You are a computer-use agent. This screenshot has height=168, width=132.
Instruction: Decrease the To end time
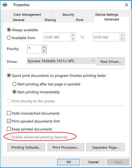[x=122, y=39]
